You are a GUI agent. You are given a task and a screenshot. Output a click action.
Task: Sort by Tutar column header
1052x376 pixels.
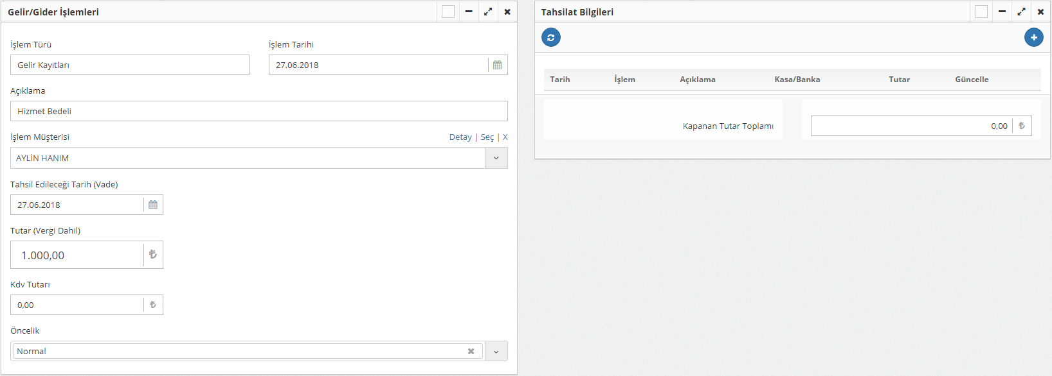tap(899, 80)
